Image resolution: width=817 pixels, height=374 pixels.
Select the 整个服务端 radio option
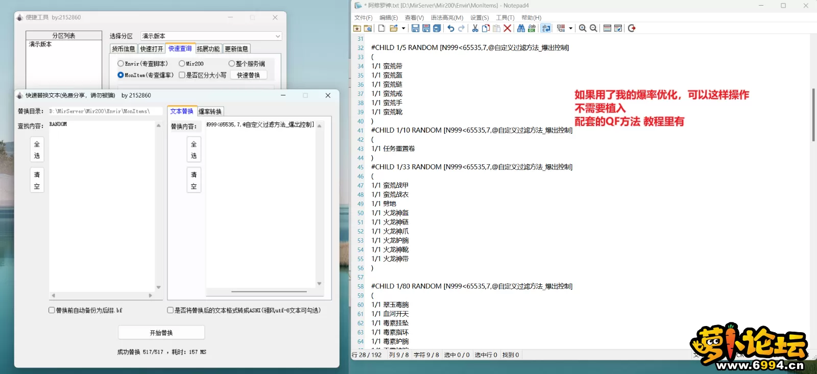tap(247, 64)
